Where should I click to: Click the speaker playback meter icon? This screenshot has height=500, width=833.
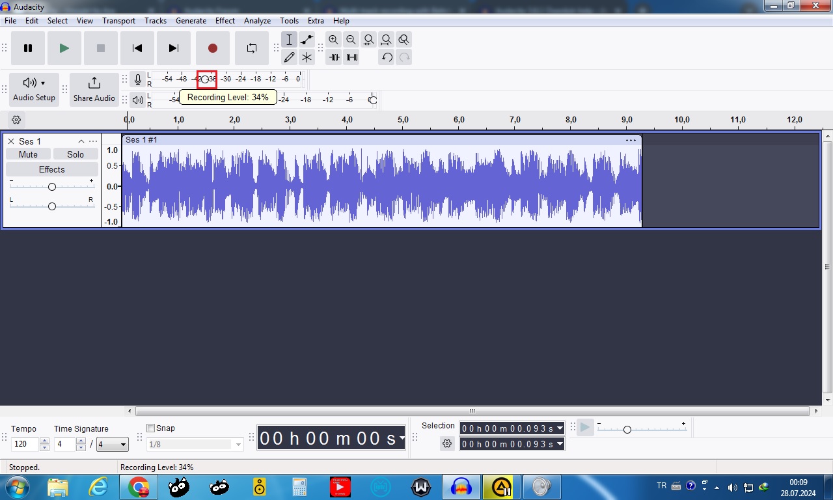tap(137, 100)
